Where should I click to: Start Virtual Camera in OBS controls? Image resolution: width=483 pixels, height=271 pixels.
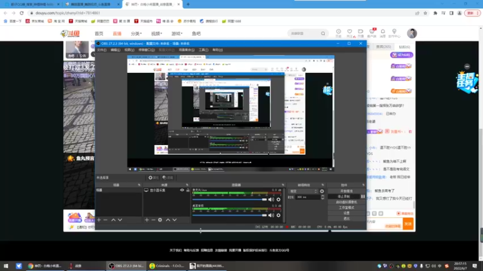(346, 202)
